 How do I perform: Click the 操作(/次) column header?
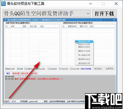coord(84,26)
